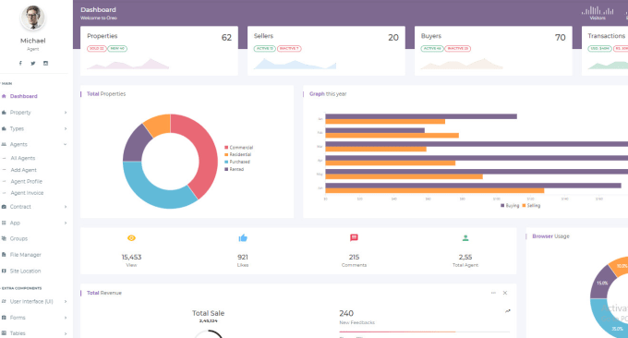This screenshot has width=628, height=338.
Task: Open the Total Revenue card's three-dot options
Action: tap(493, 293)
